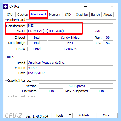Open the CPU tab
The width and height of the screenshot is (121, 121).
click(x=10, y=15)
